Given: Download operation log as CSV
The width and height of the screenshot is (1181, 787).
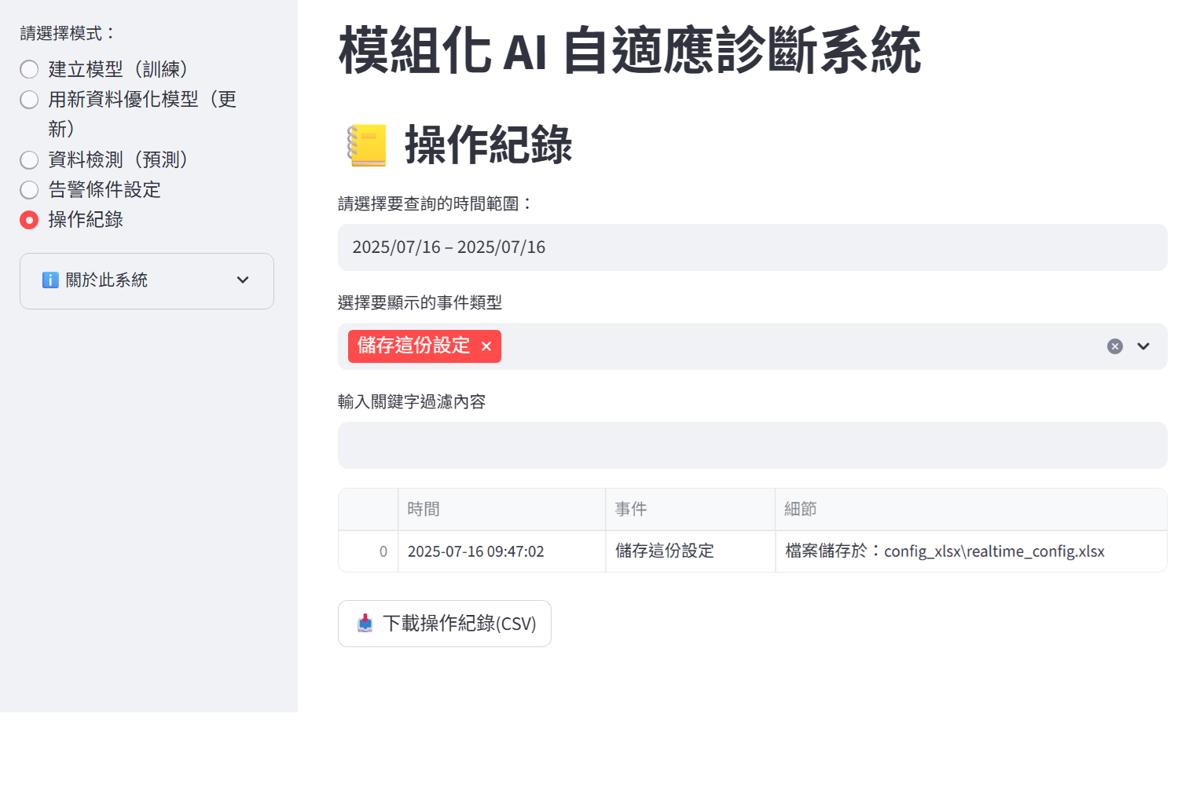Looking at the screenshot, I should [445, 624].
